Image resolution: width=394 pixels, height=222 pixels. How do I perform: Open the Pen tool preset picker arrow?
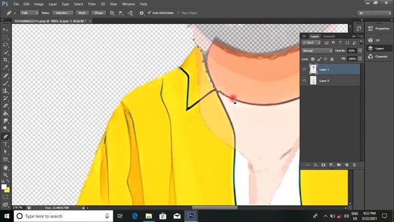15,13
